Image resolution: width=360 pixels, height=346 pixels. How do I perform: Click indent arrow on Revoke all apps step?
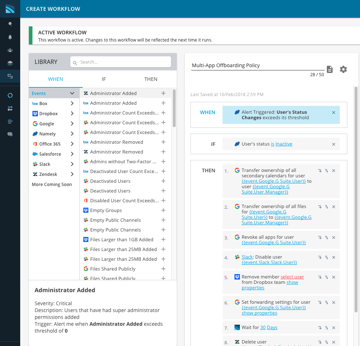pos(320,238)
